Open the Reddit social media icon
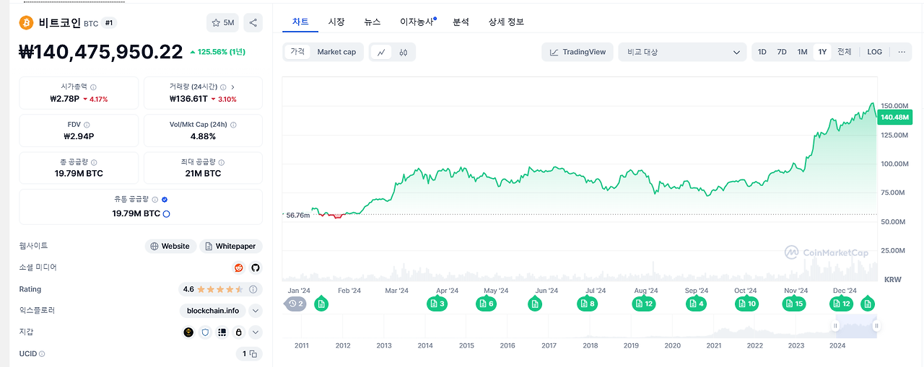 click(x=239, y=267)
